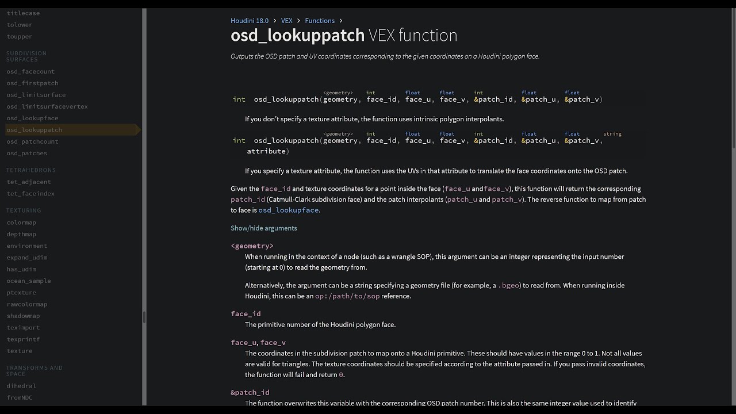This screenshot has height=414, width=736.
Task: Open titlecase in sidebar
Action: tap(24, 13)
